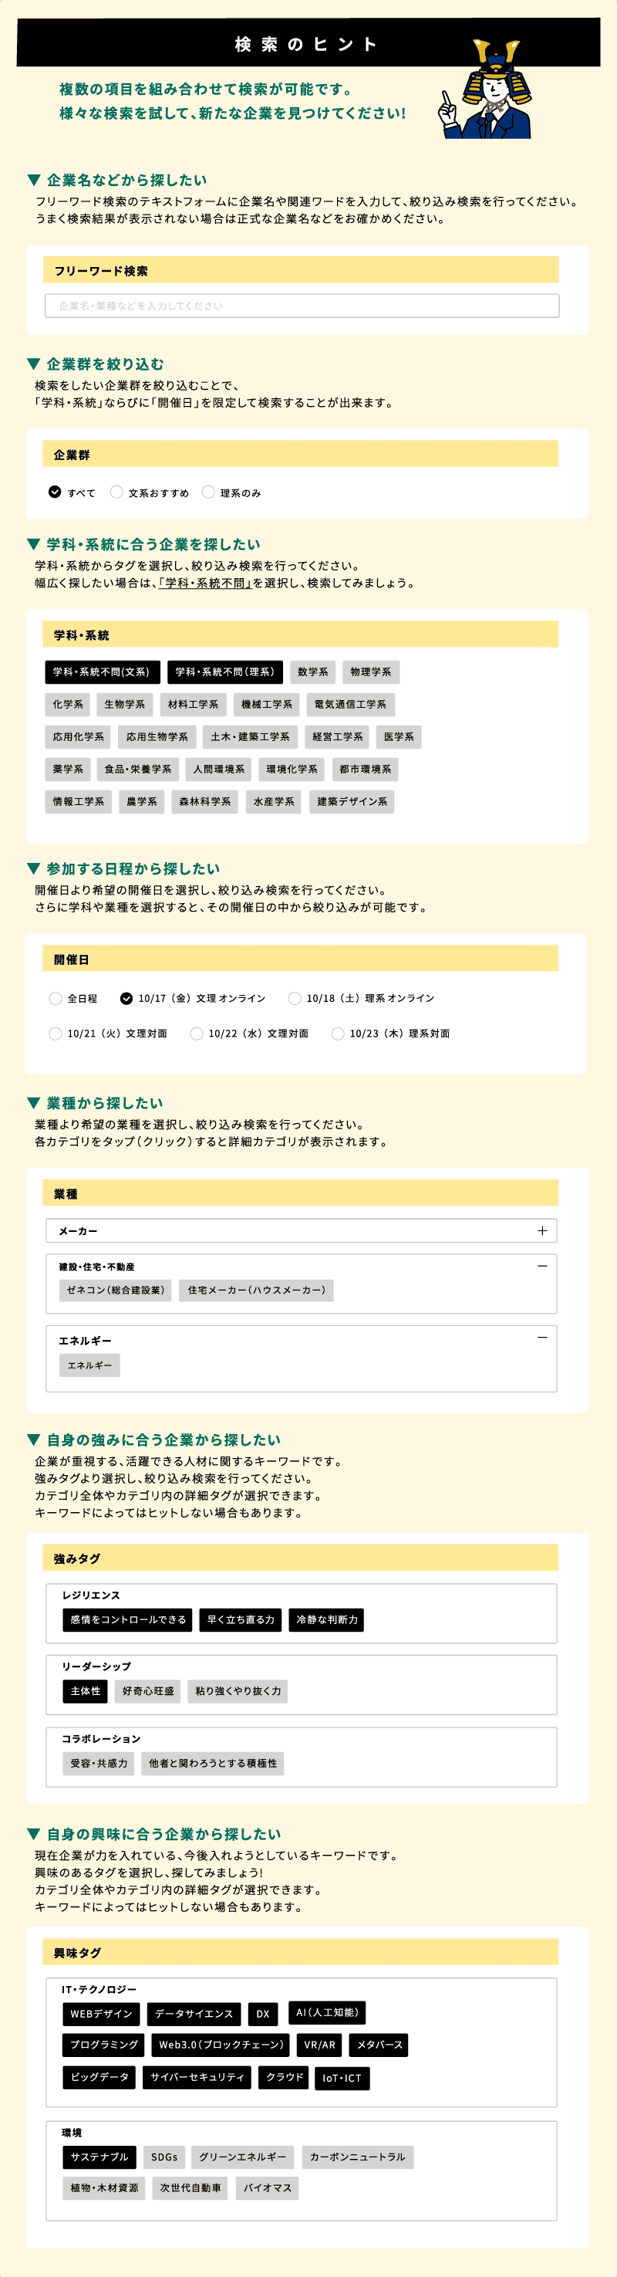Image resolution: width=617 pixels, height=2277 pixels.
Task: Select 10/18（土）理系 オンライン date
Action: [295, 998]
